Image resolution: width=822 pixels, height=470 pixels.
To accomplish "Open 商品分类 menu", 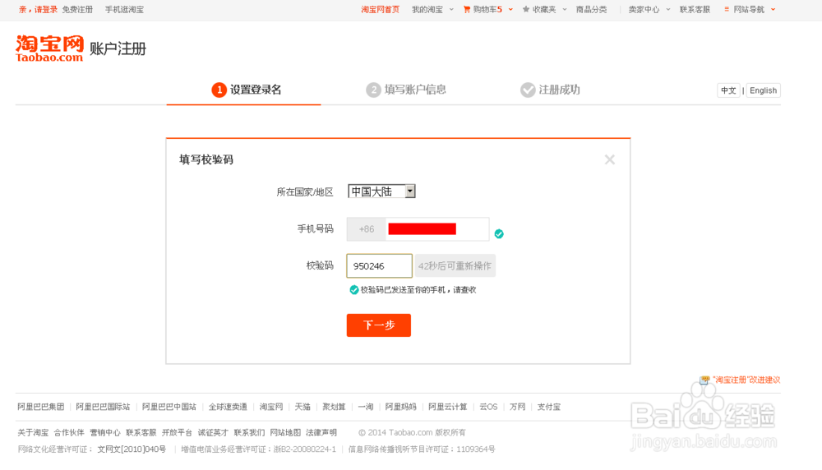I will tap(591, 9).
